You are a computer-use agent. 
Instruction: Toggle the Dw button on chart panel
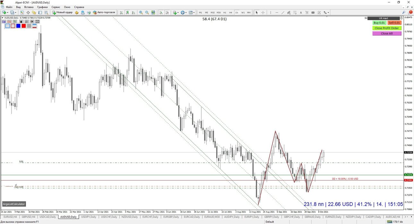tap(9, 22)
